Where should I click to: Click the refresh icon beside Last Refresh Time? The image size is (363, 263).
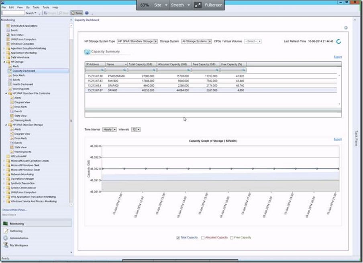(339, 41)
